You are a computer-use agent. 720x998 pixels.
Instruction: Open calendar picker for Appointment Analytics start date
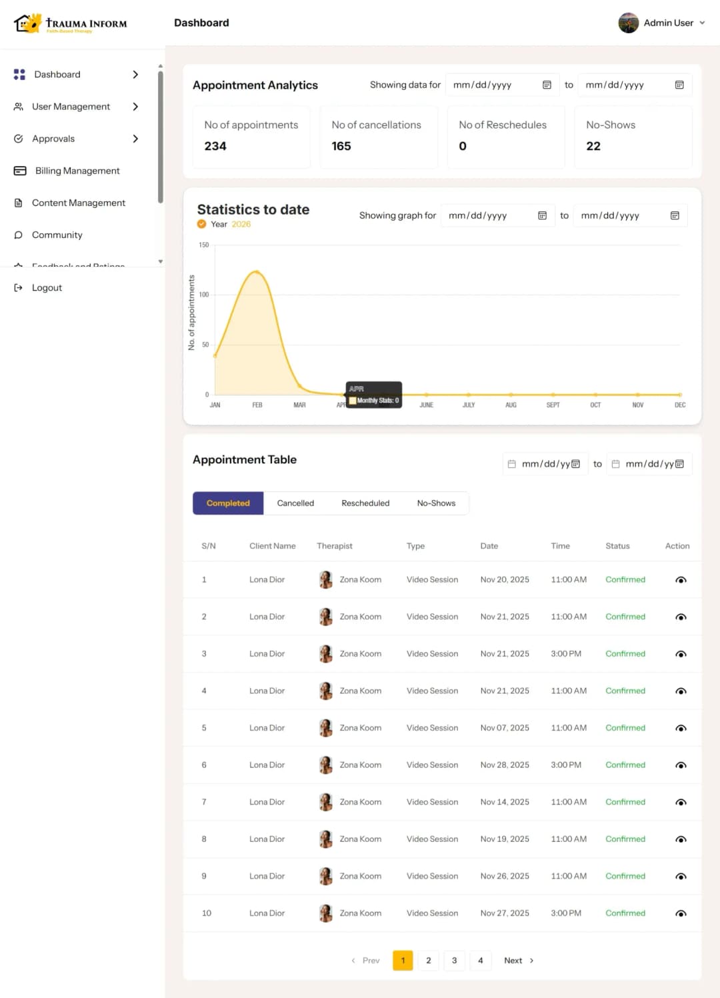pyautogui.click(x=547, y=85)
